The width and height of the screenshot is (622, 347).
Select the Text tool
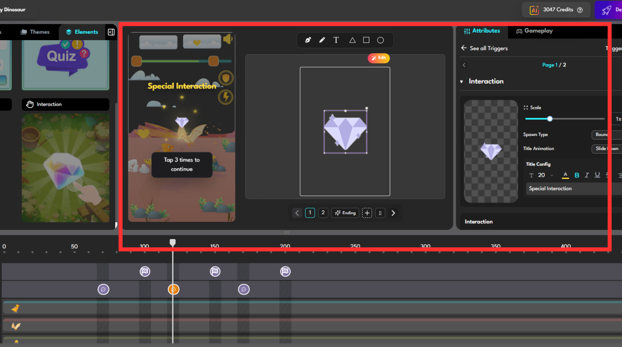pos(336,40)
